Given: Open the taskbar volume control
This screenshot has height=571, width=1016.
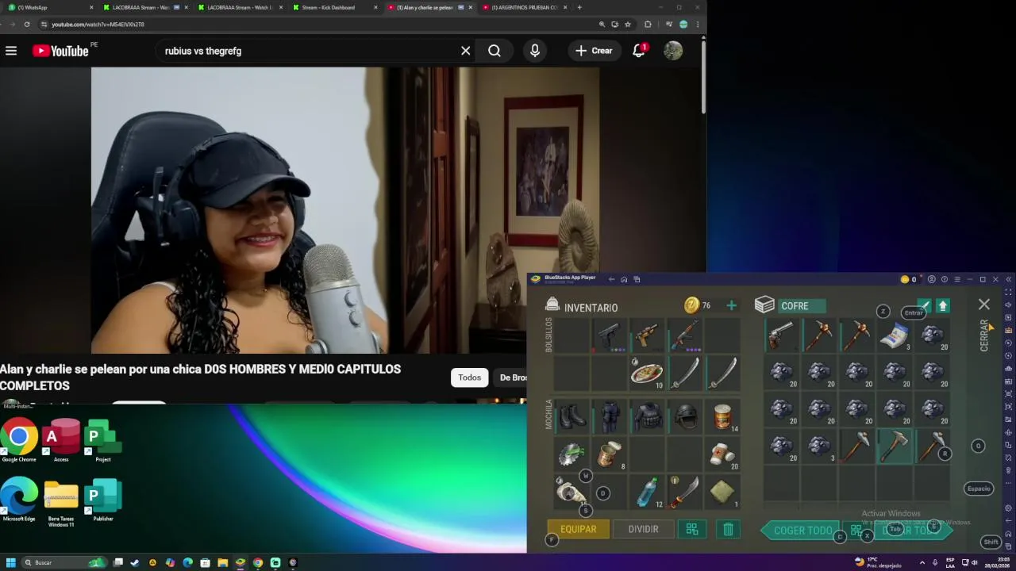Looking at the screenshot, I should (975, 562).
